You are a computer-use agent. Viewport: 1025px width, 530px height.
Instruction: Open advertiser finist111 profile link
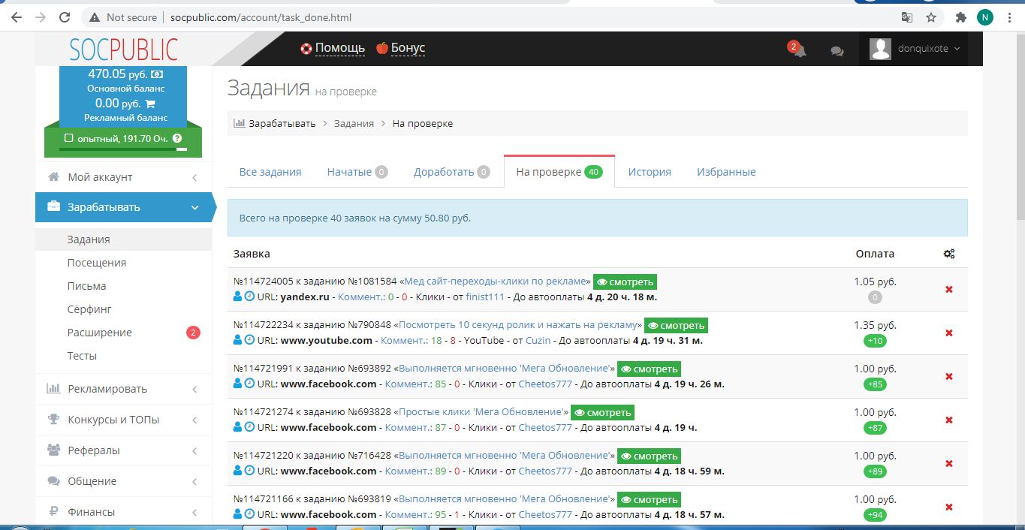tap(485, 297)
